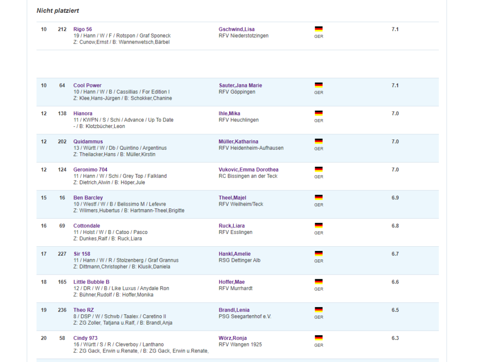Open rider link Wörz,Ronja
The height and width of the screenshot is (362, 483).
coord(233,338)
